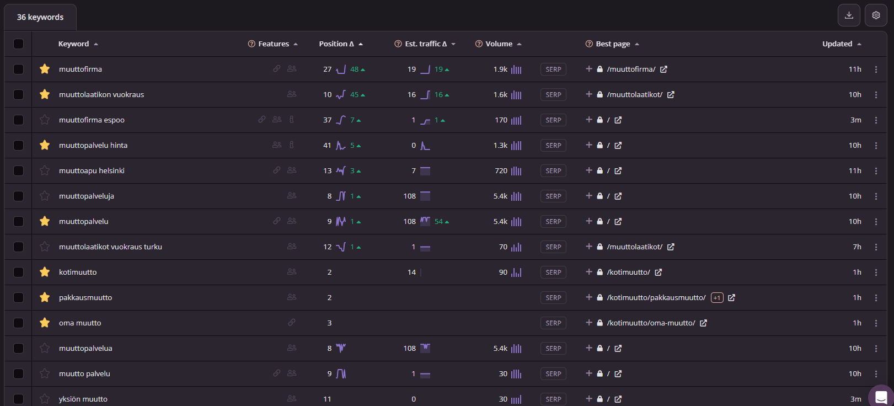Check the muuttolaatikon vuokraus row checkbox
This screenshot has height=406, width=894.
[19, 95]
